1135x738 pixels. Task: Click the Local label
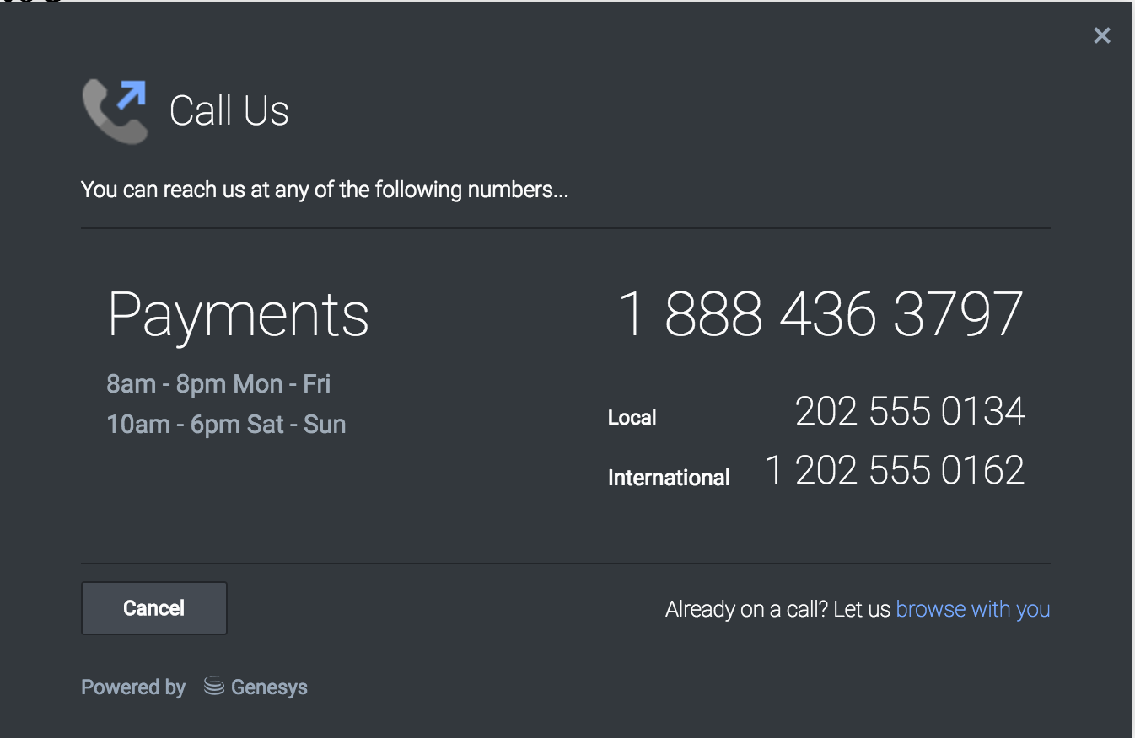[632, 418]
